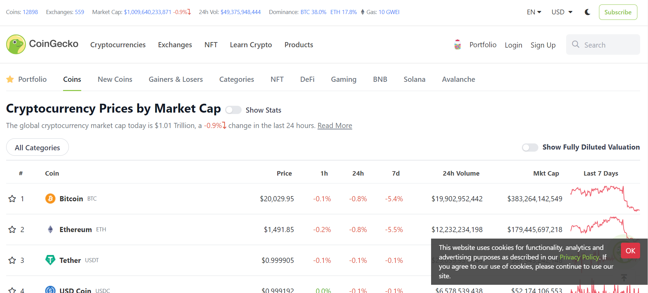Switch to the Avalanche tab
The image size is (648, 293).
pyautogui.click(x=459, y=79)
